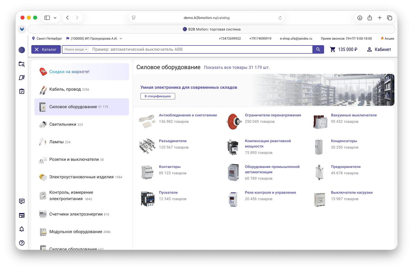The height and width of the screenshot is (270, 413).
Task: Open the clipboard checklist sidebar icon
Action: 22,91
